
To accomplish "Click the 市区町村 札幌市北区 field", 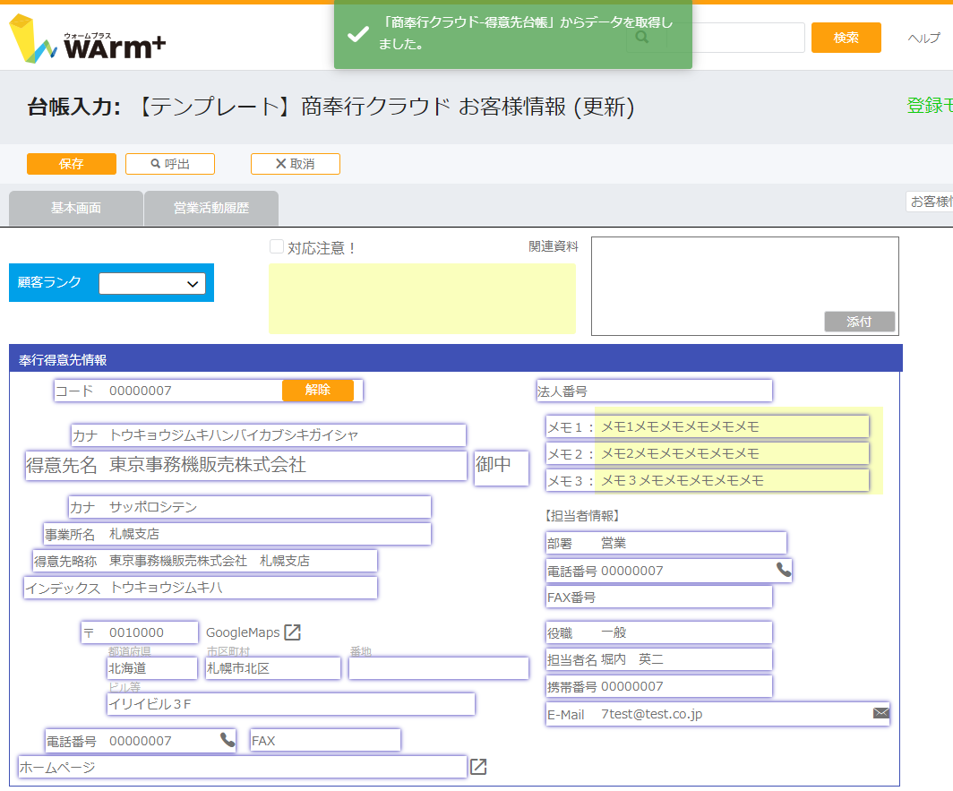I will 273,668.
